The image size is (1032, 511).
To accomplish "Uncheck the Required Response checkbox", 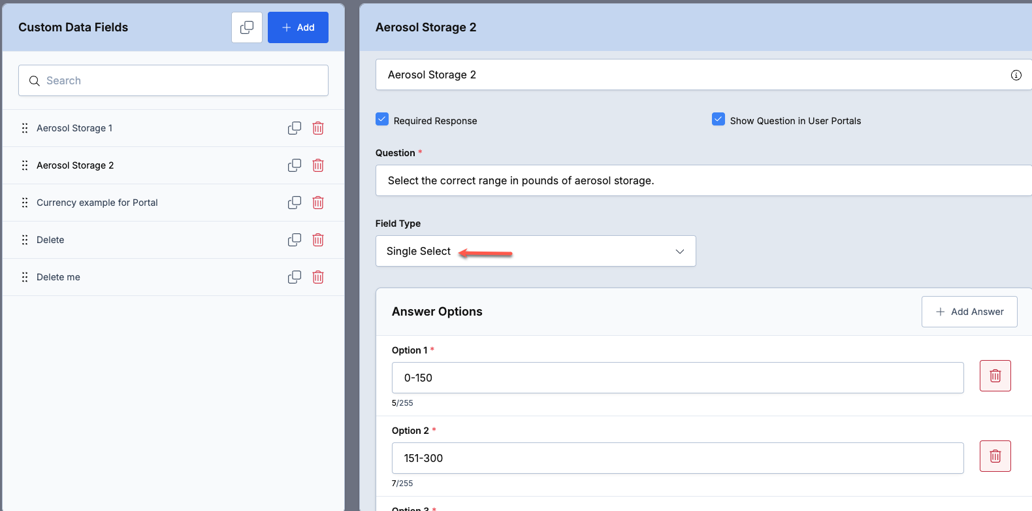I will (x=382, y=119).
